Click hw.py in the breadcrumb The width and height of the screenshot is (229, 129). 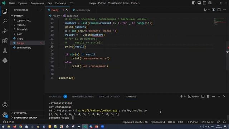(56, 16)
